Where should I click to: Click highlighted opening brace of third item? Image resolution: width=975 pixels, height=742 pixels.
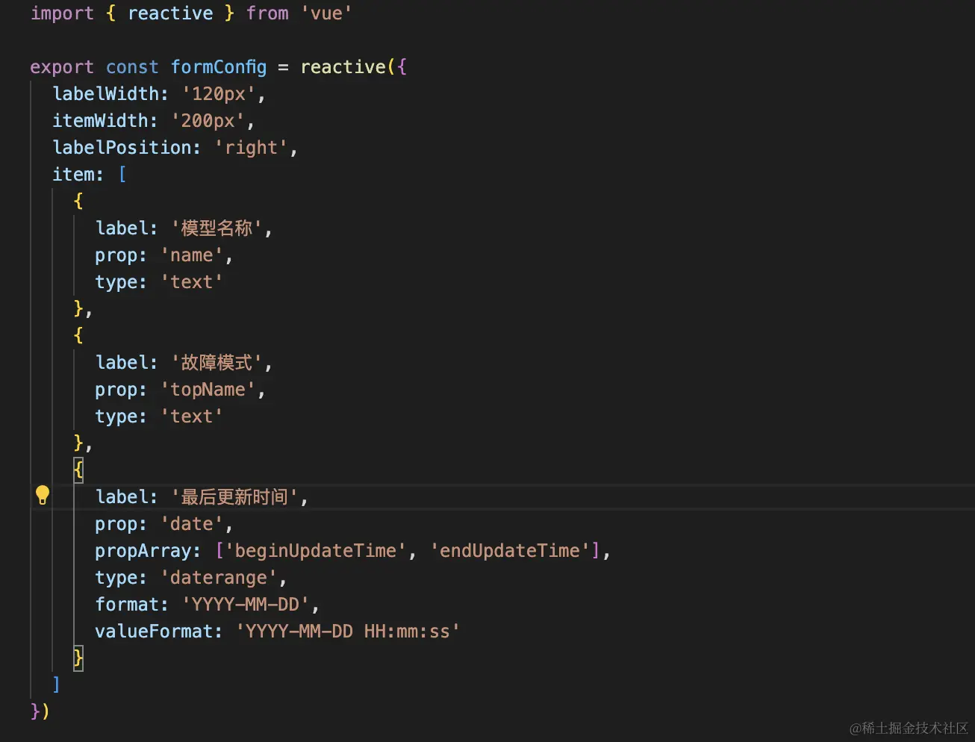click(x=78, y=470)
